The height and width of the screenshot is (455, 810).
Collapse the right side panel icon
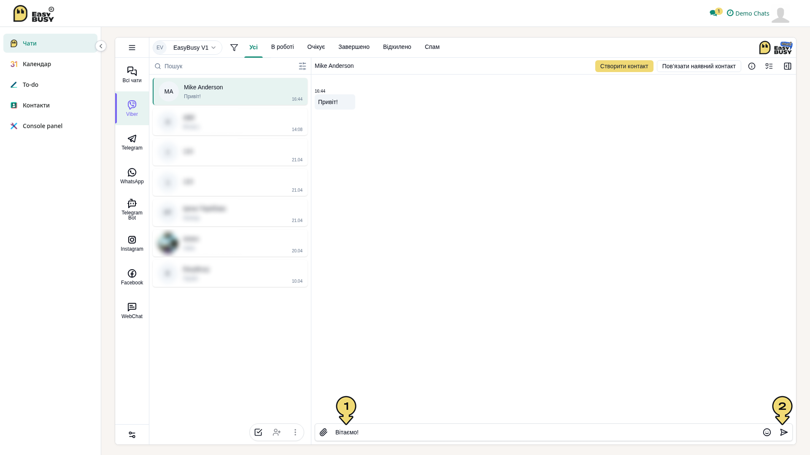pyautogui.click(x=788, y=66)
